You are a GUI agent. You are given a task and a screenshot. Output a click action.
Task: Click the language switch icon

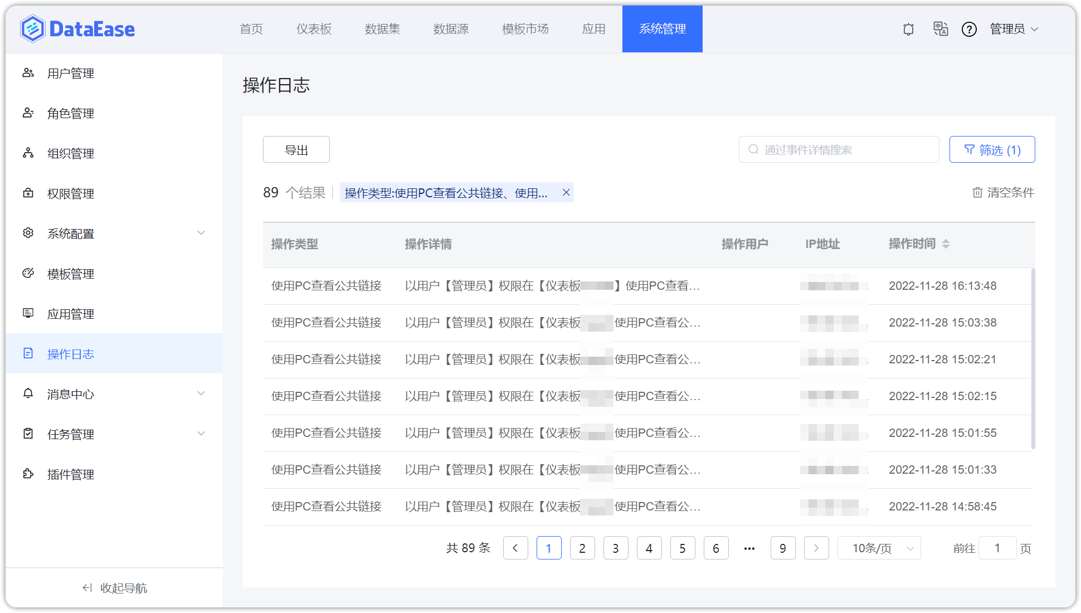[941, 29]
